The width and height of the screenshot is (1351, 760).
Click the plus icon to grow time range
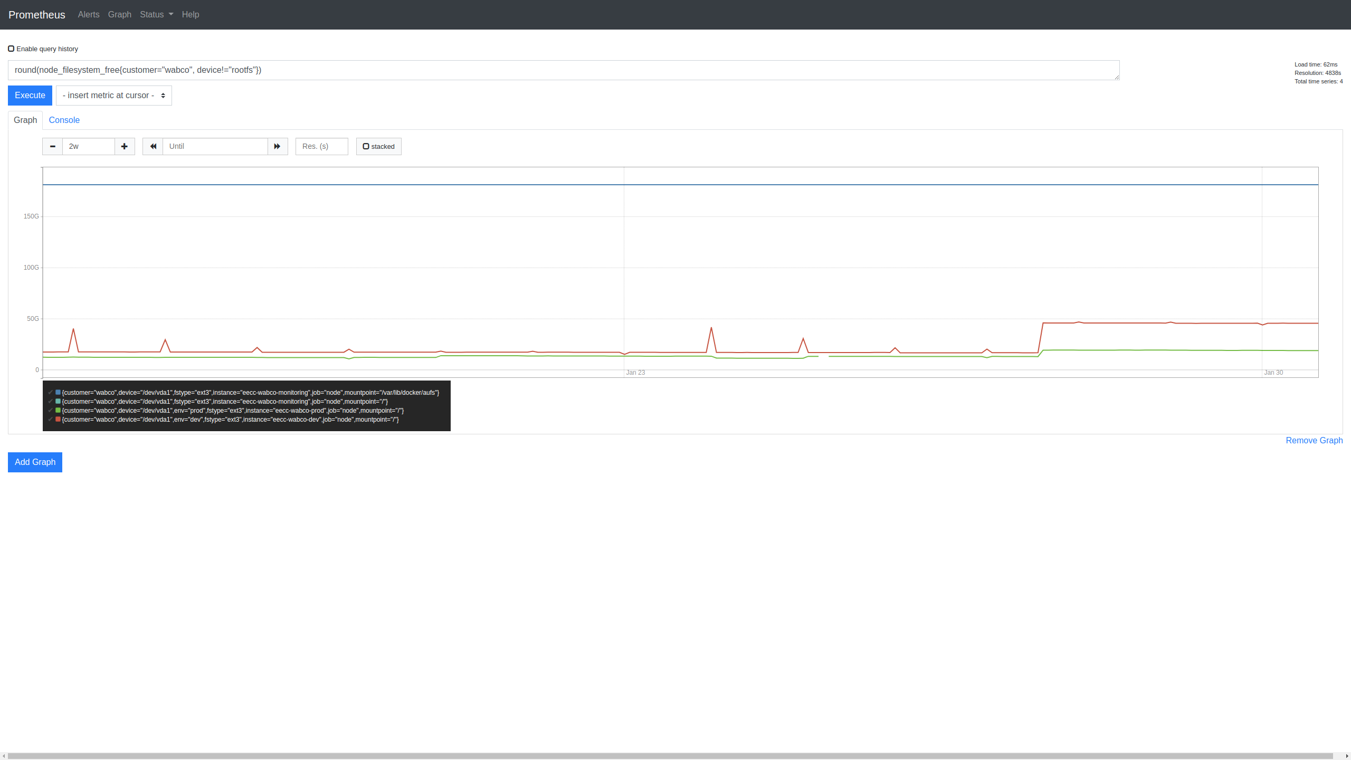tap(124, 146)
